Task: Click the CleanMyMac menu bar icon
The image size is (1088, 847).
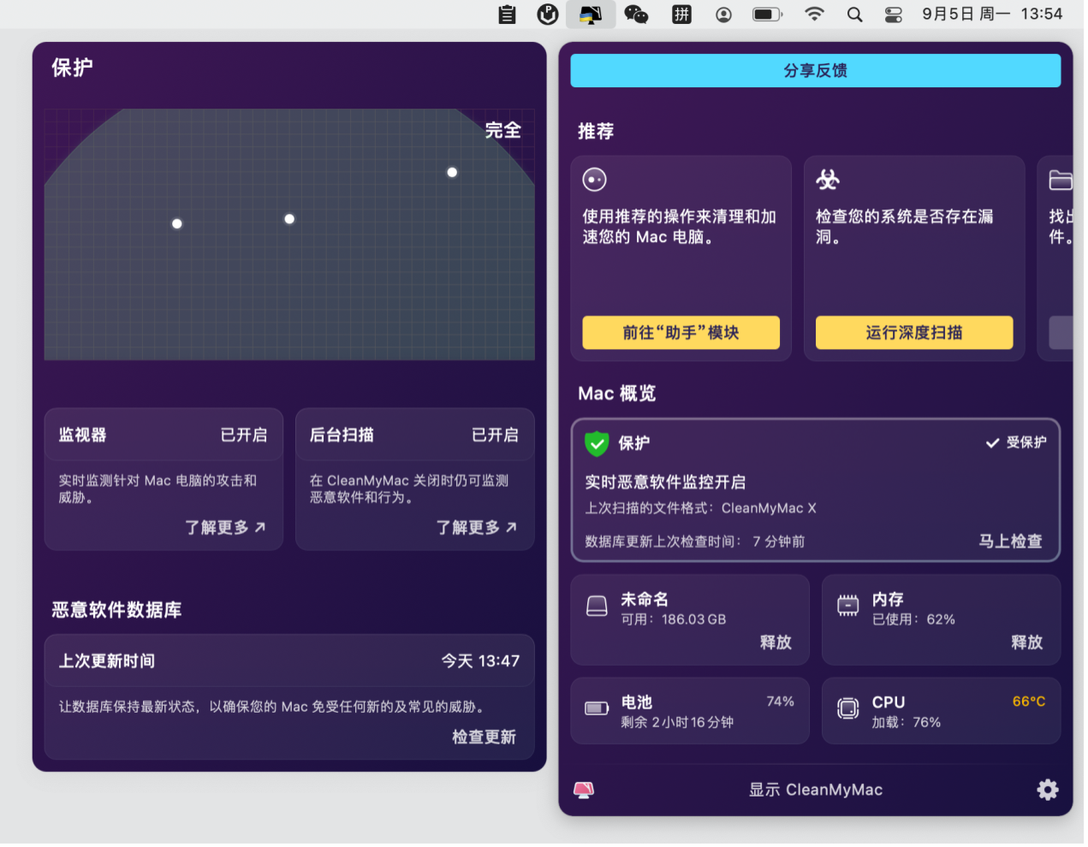Action: click(591, 15)
